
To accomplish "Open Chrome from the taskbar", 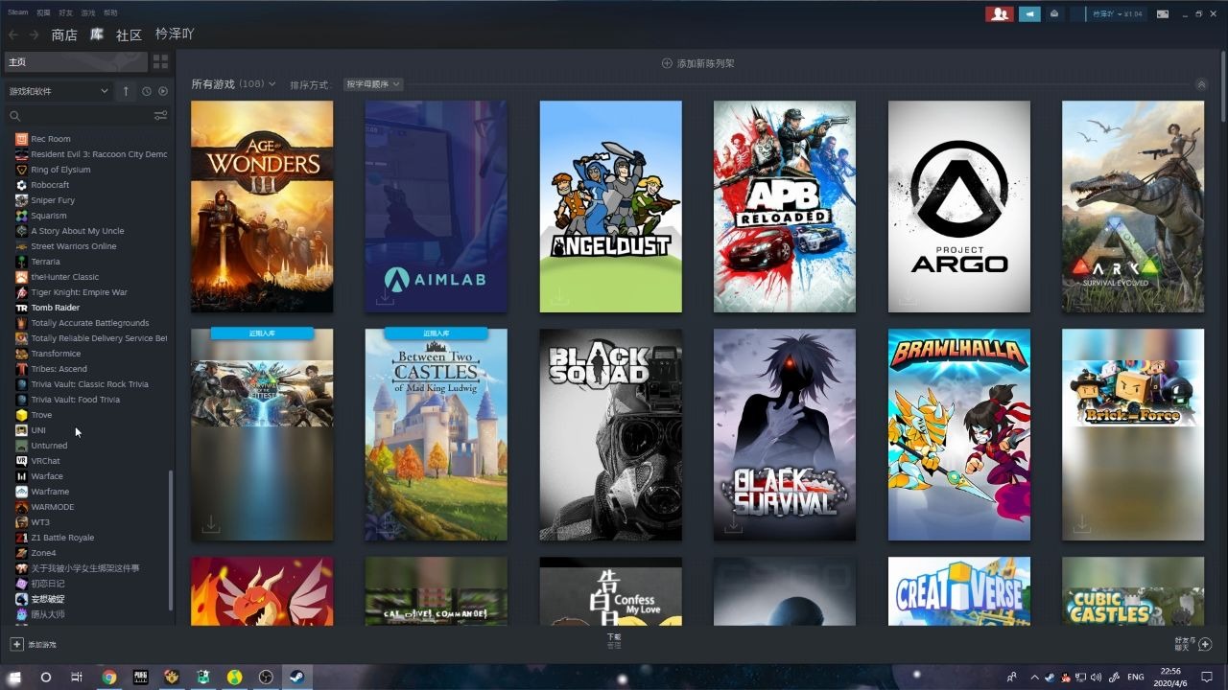I will [x=109, y=677].
